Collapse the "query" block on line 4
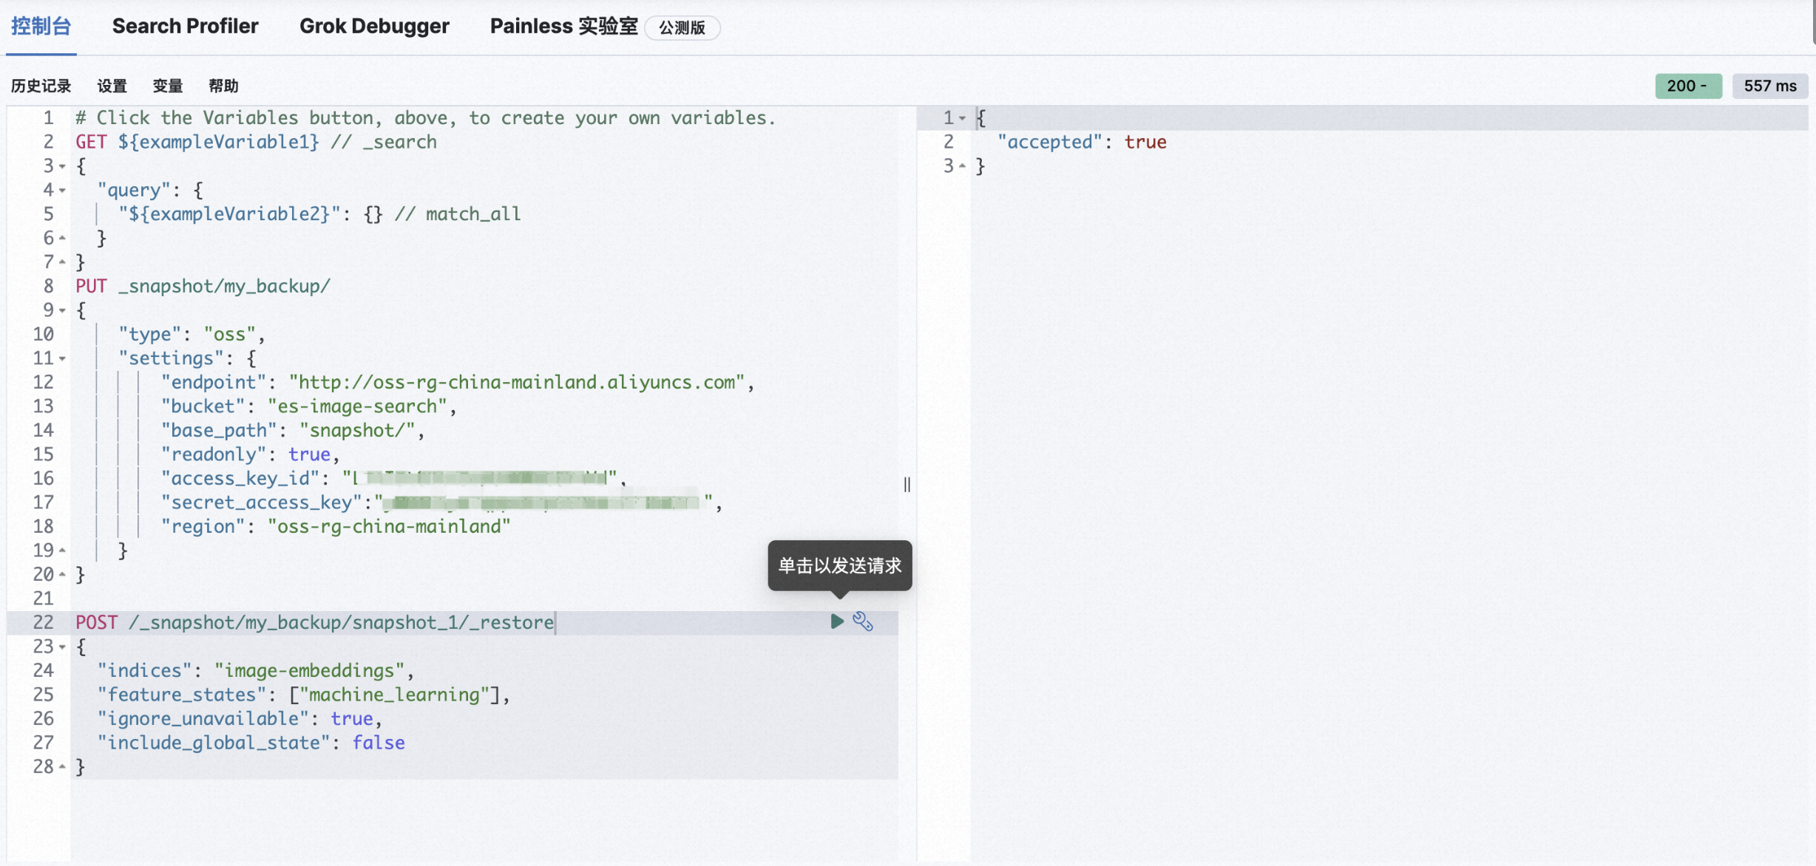This screenshot has width=1816, height=866. point(63,191)
